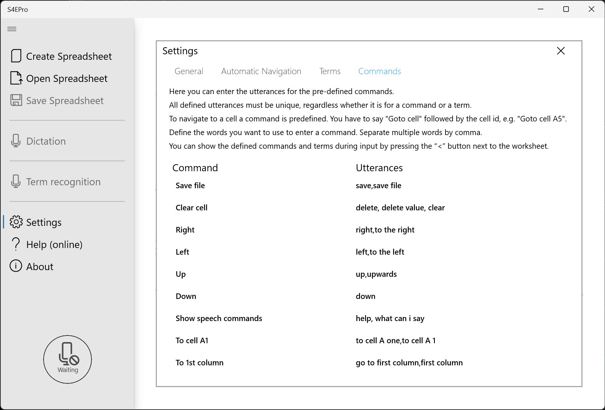Switch to the General tab
605x410 pixels.
189,71
